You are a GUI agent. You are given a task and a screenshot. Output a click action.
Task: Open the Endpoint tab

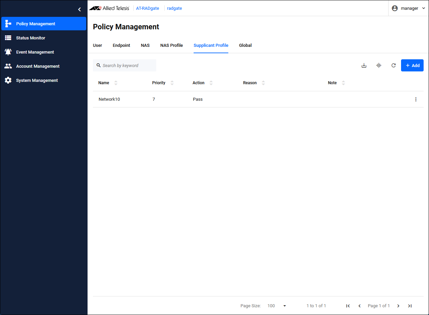[x=121, y=45]
